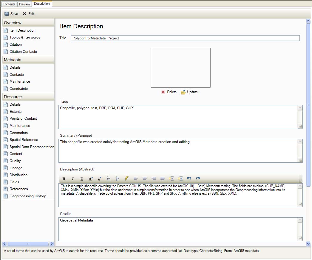
Task: Redo an edit using the redo arrow
Action: click(x=198, y=178)
